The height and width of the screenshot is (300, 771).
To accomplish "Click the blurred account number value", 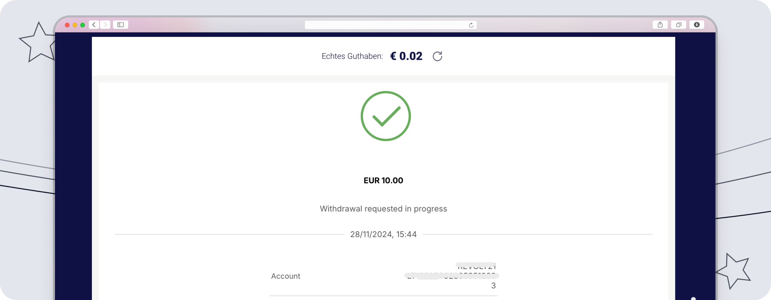I will point(452,276).
